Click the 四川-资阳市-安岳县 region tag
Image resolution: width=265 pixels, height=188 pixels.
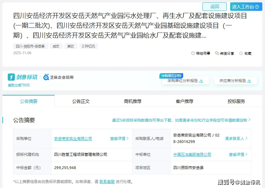pos(31,46)
